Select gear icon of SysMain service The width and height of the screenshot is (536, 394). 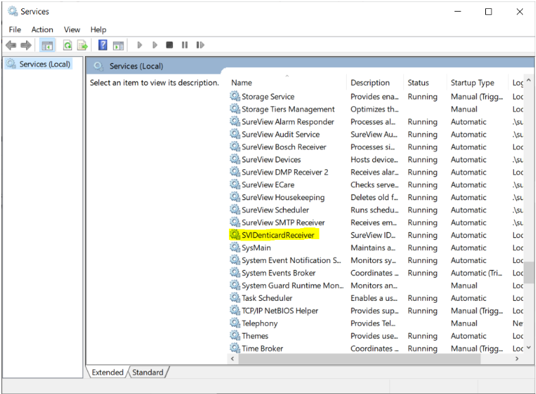click(235, 248)
